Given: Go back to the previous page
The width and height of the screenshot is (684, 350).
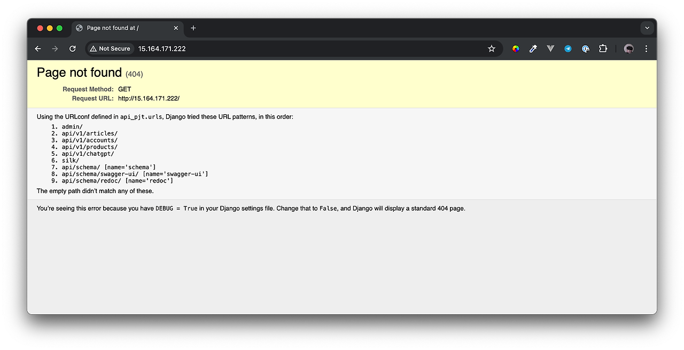Looking at the screenshot, I should 38,49.
